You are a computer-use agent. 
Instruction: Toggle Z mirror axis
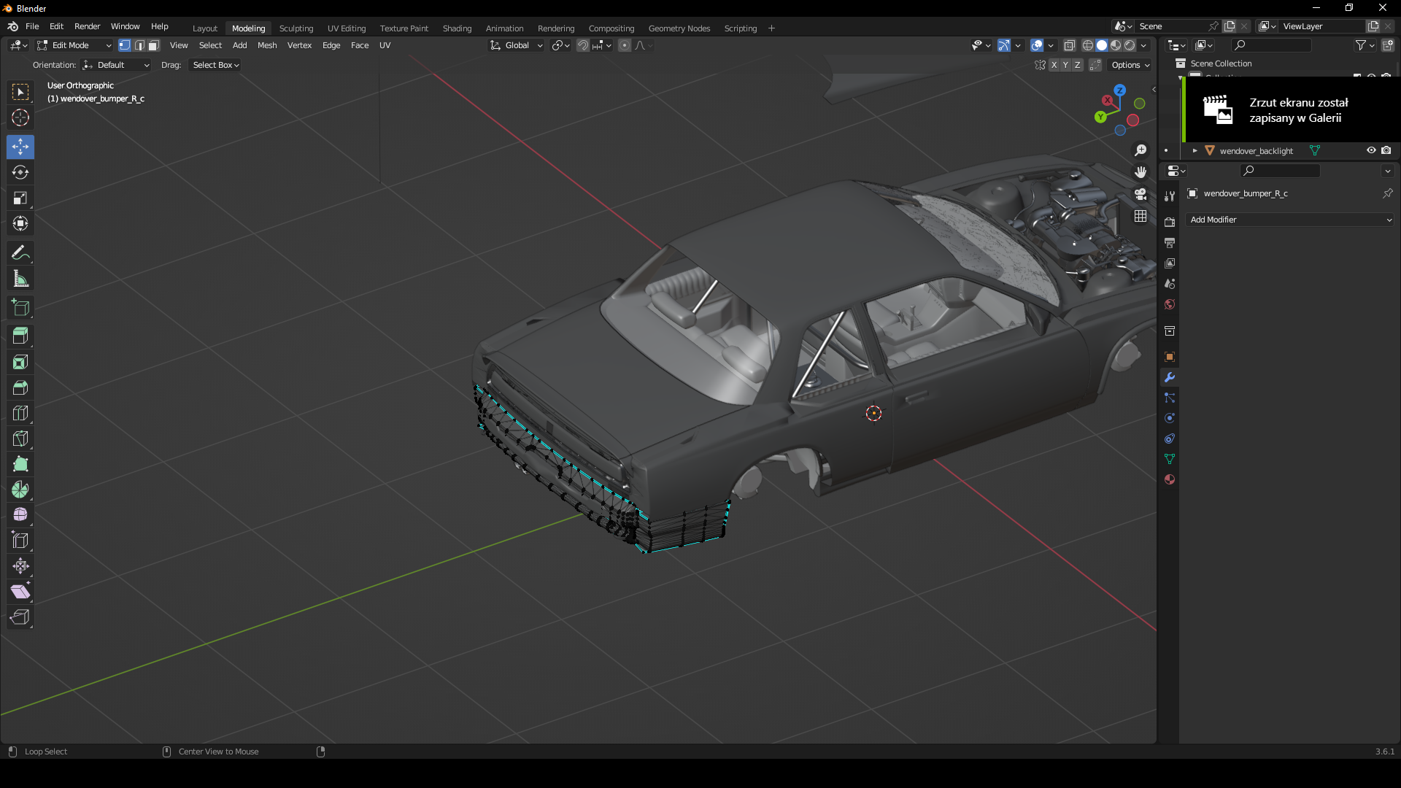tap(1077, 65)
